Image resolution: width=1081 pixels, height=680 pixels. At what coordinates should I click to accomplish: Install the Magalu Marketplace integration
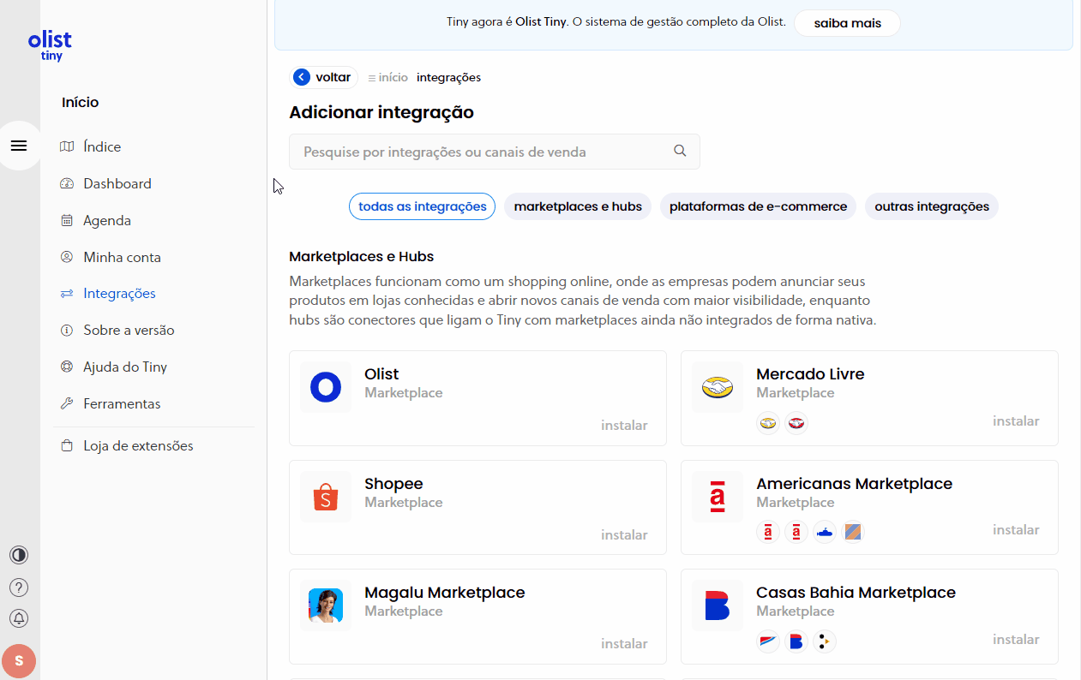click(624, 644)
